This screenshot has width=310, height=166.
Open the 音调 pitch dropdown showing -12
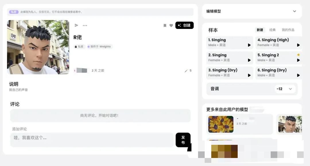pos(285,89)
